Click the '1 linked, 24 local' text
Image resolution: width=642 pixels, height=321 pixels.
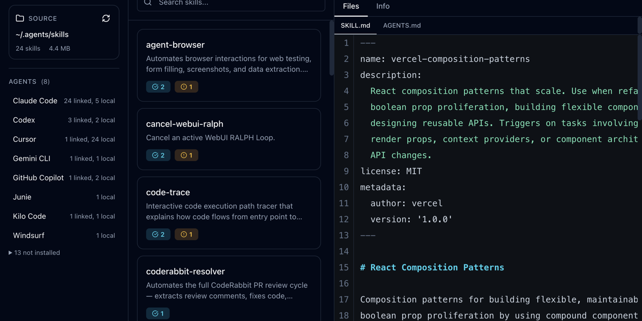click(90, 139)
